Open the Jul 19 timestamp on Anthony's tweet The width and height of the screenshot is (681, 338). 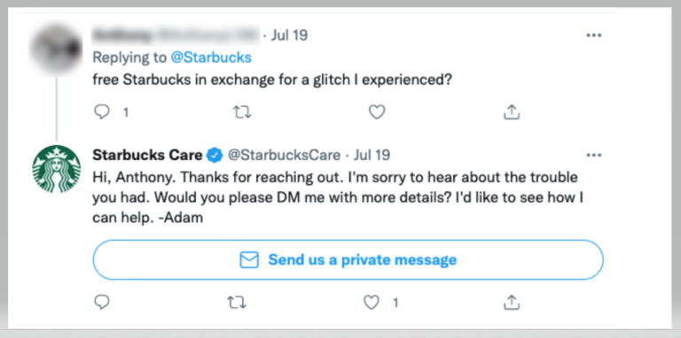(289, 35)
